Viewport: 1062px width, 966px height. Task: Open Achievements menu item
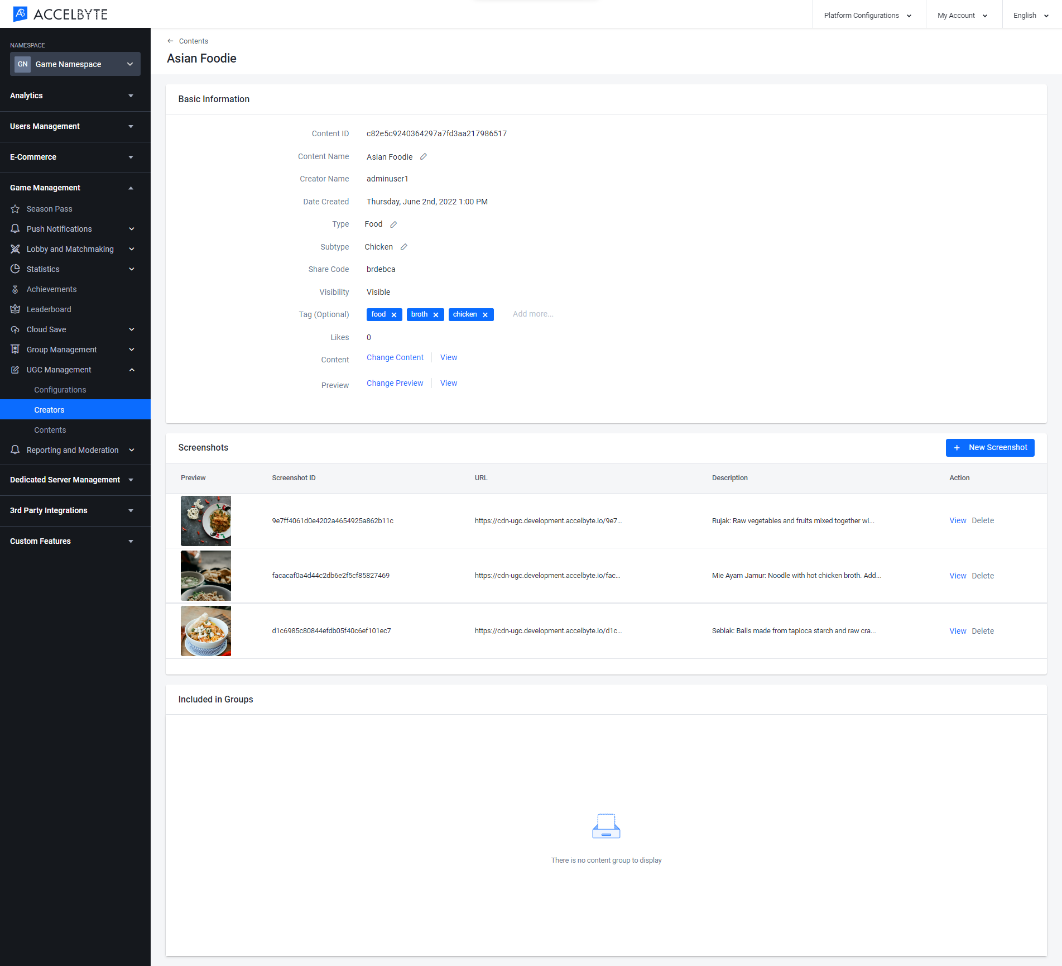[x=52, y=289]
